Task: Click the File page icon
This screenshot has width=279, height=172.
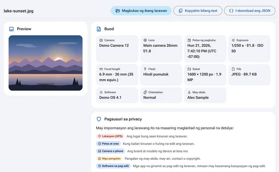Action: tap(233, 69)
